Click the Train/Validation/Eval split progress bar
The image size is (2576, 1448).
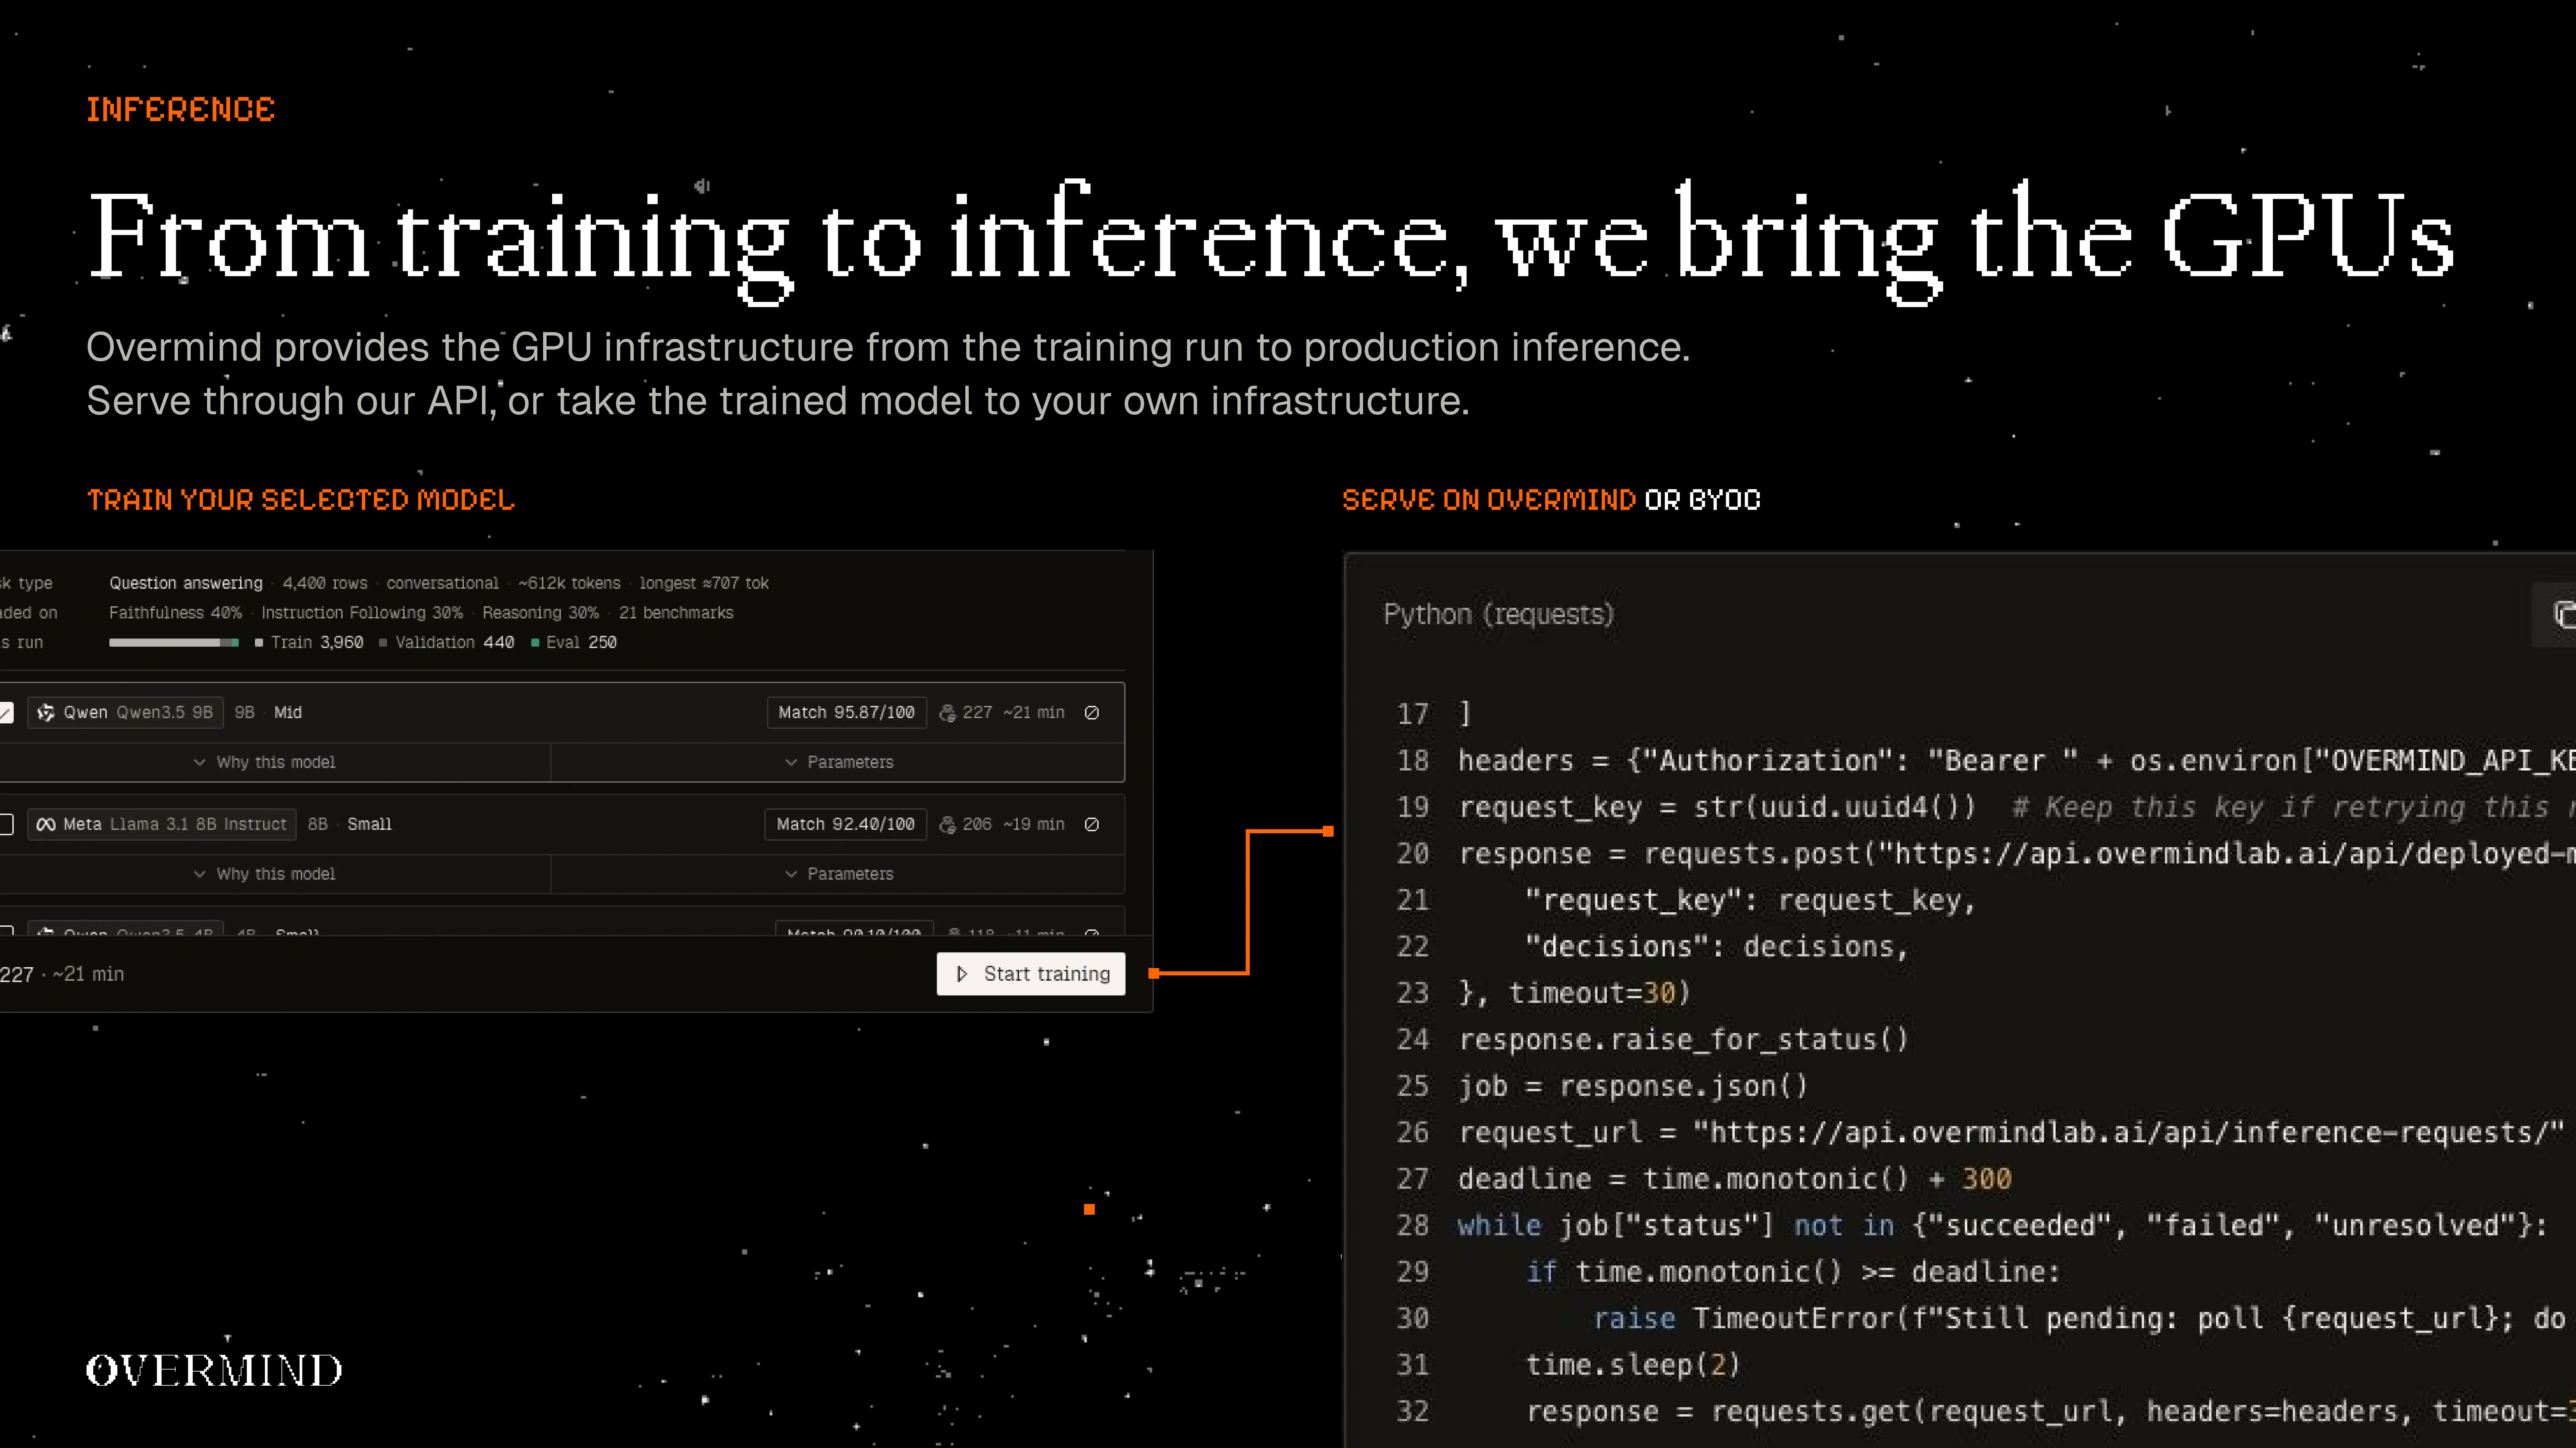point(174,643)
